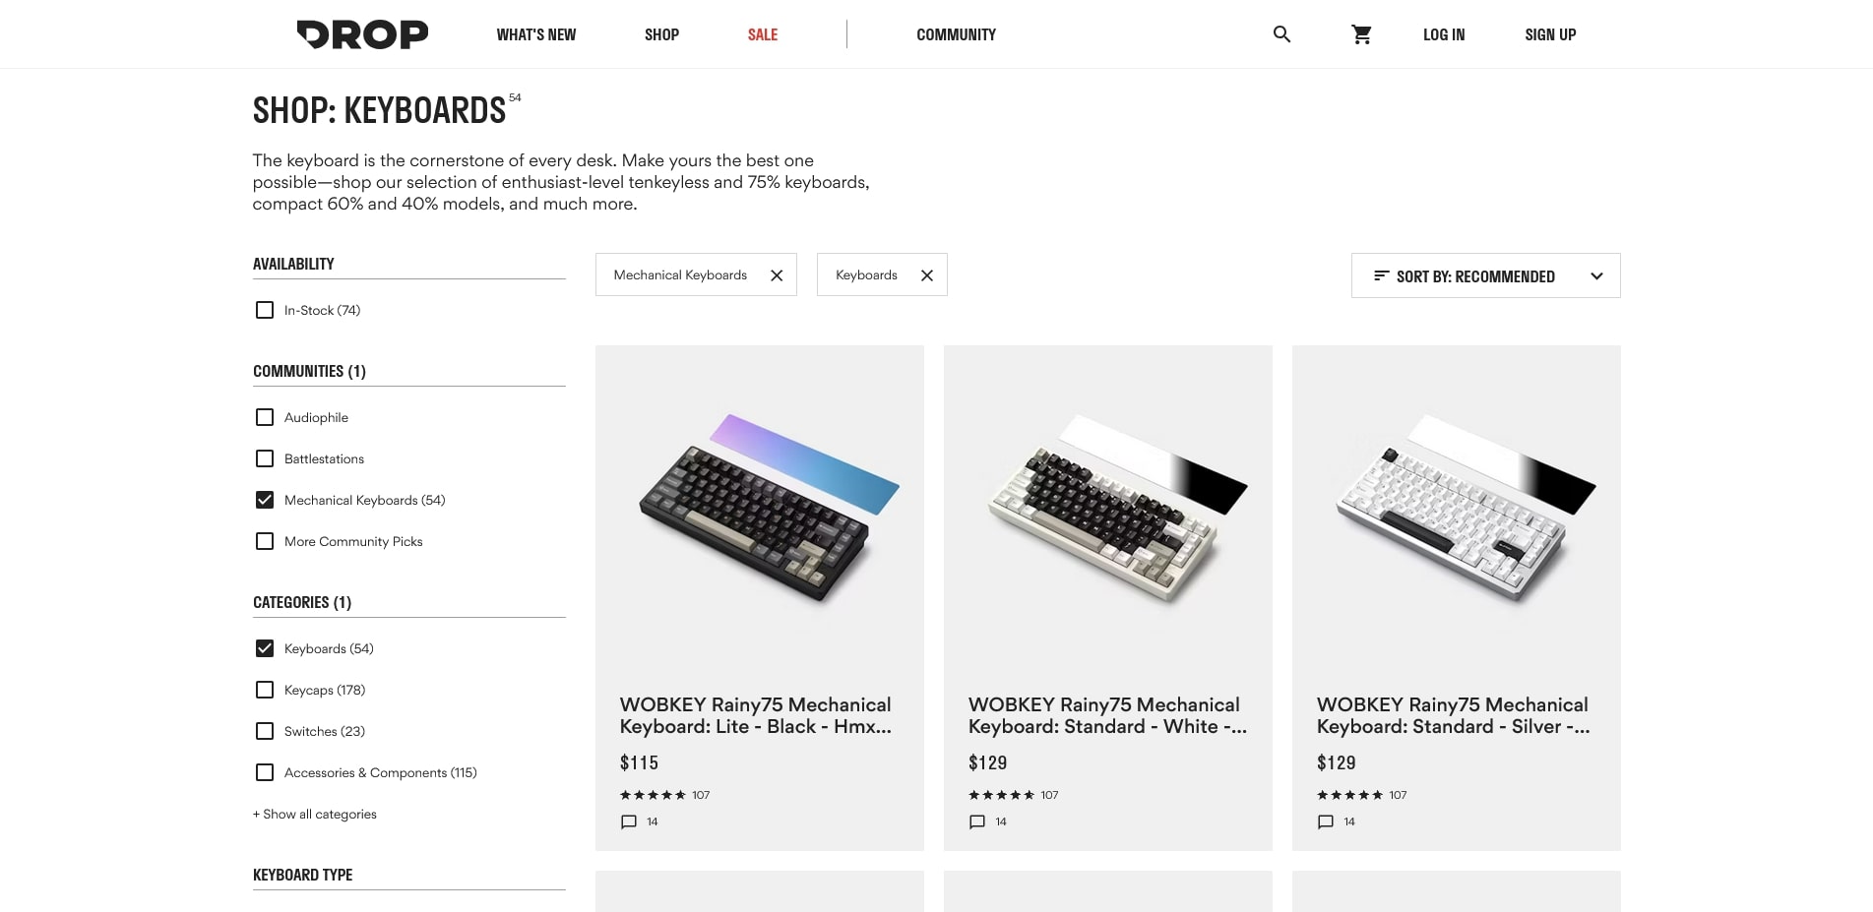
Task: Go to the Sale menu item
Action: [x=763, y=34]
